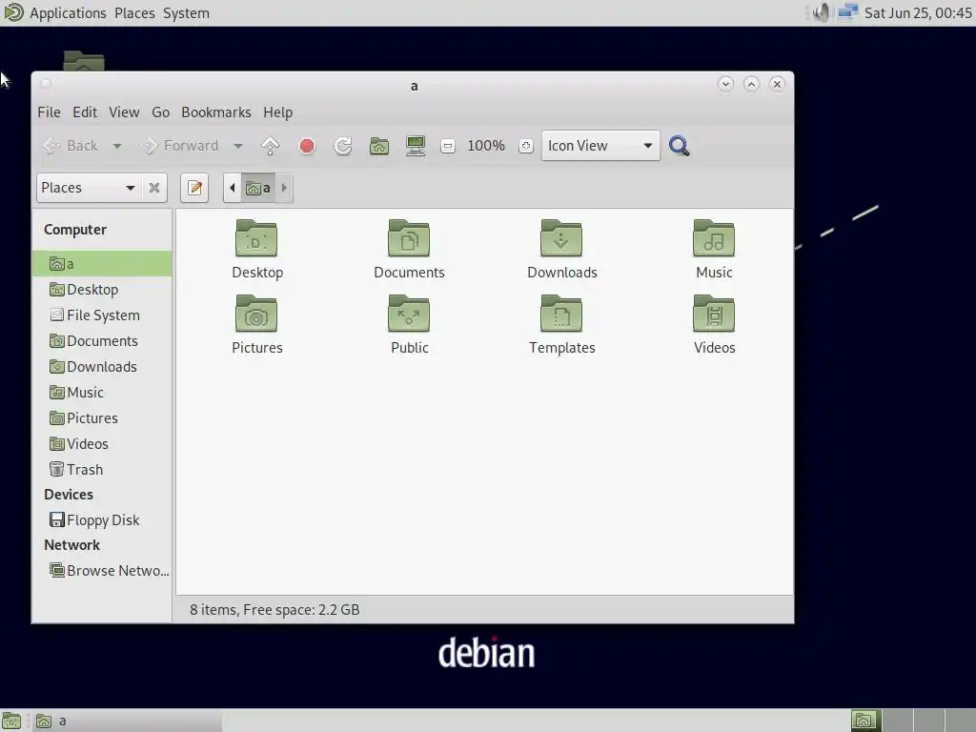Click status bar text '8 items, Free space: 2.2 GB'
Screen dimensions: 976x732
(x=274, y=609)
